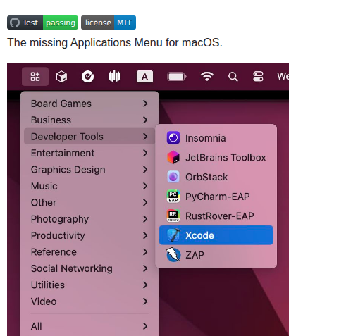The width and height of the screenshot is (358, 336).
Task: Expand the Graphics Design chevron
Action: (x=145, y=170)
